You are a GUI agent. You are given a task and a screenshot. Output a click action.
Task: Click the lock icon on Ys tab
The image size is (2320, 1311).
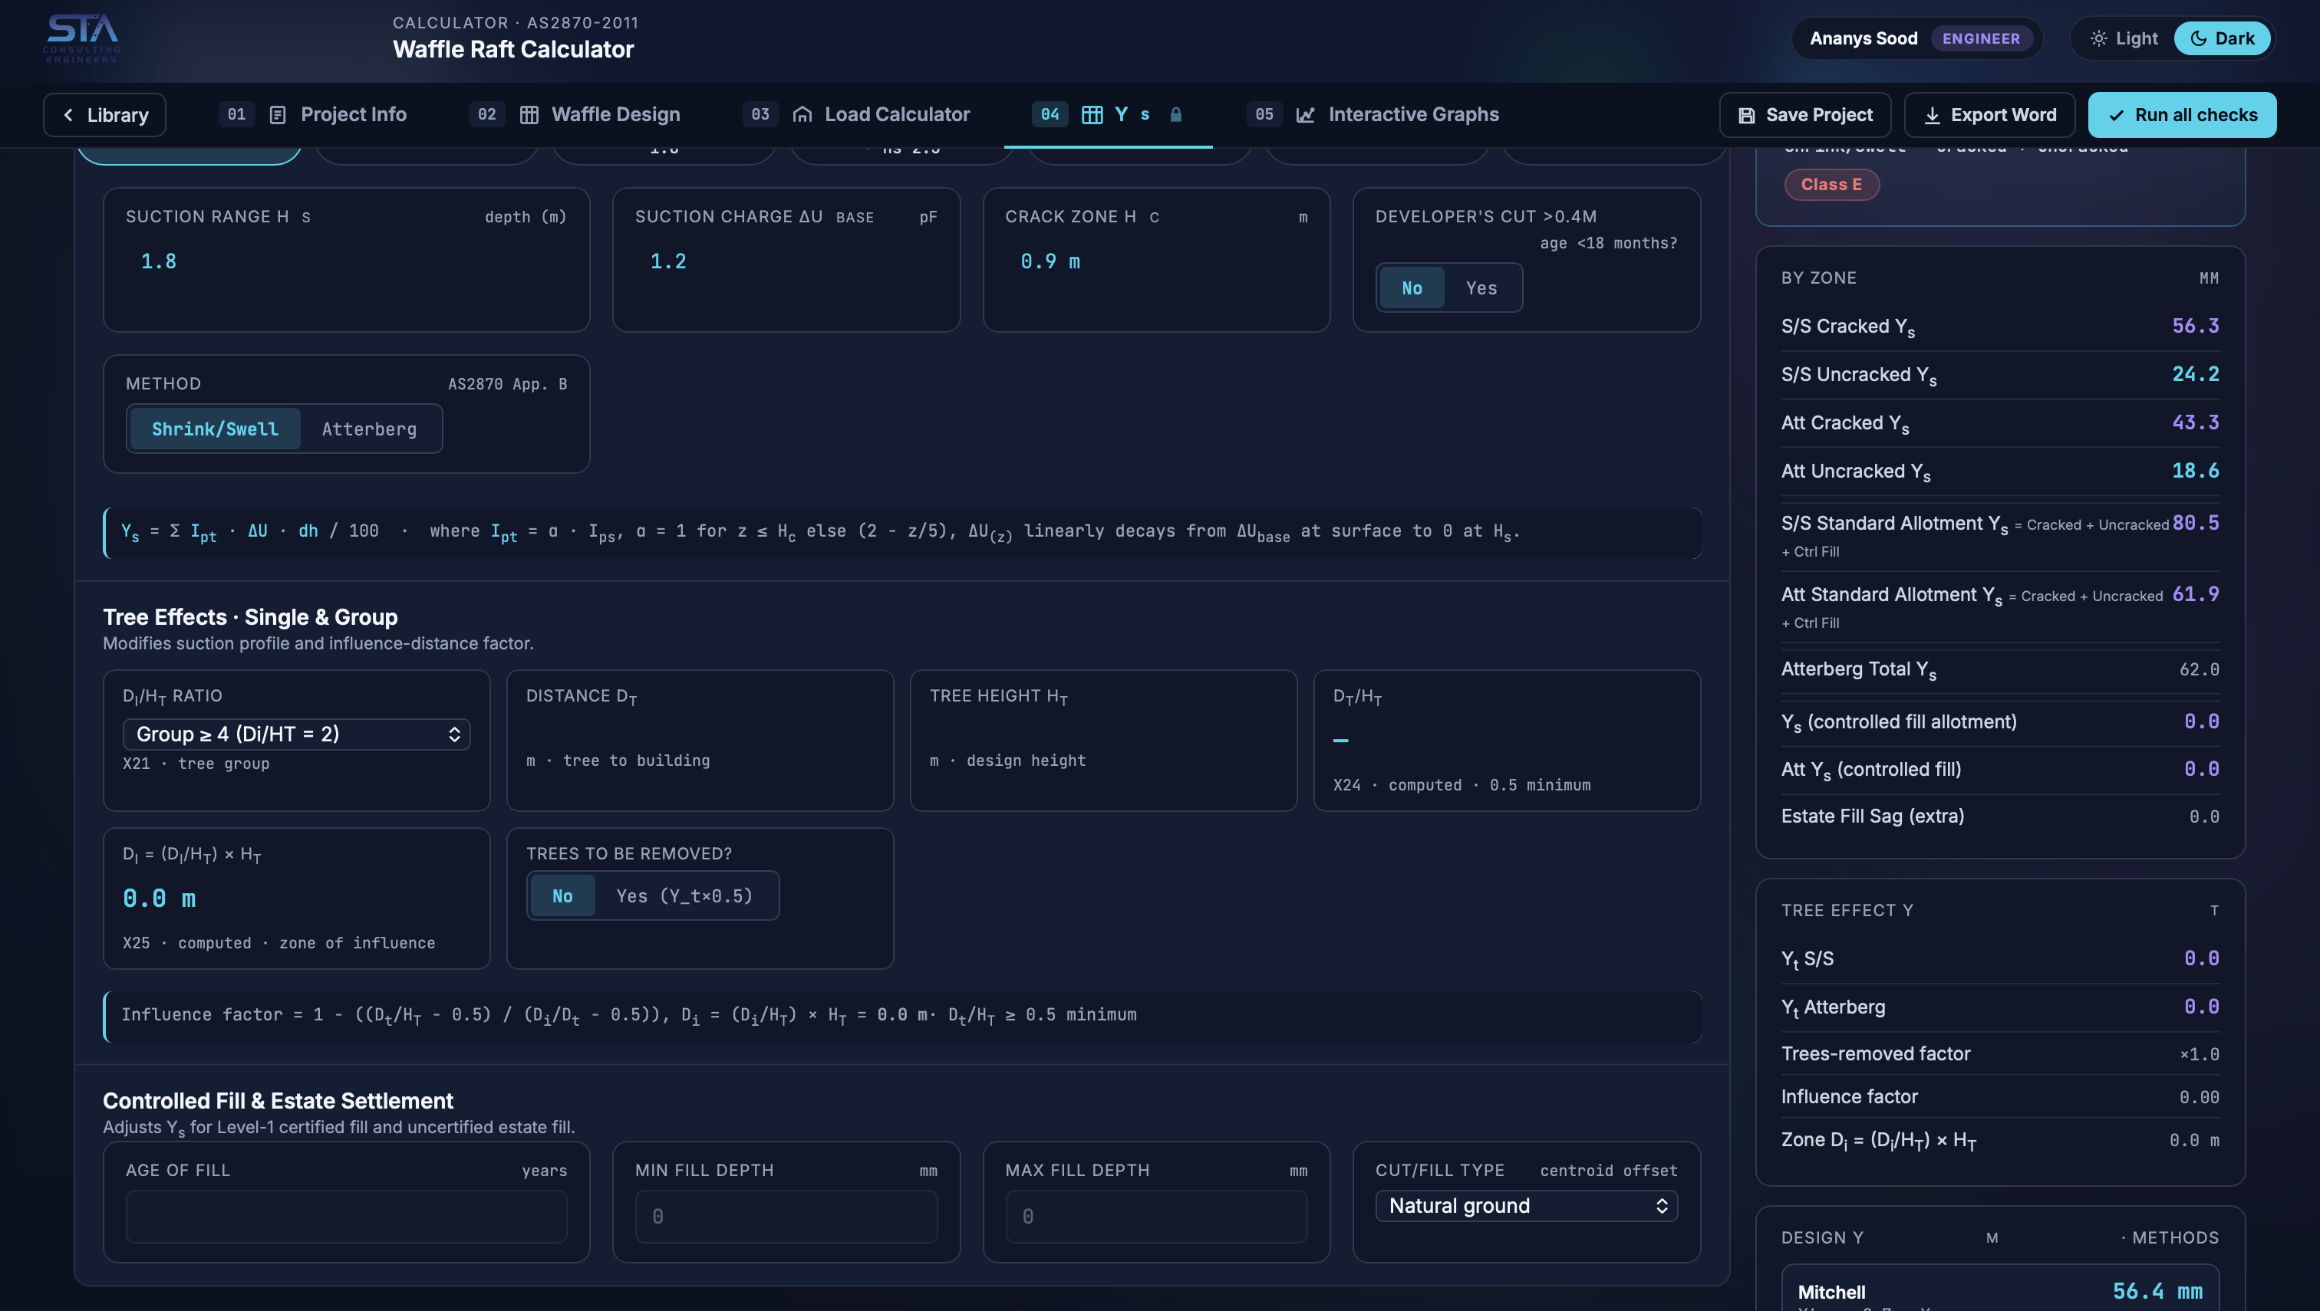point(1176,114)
